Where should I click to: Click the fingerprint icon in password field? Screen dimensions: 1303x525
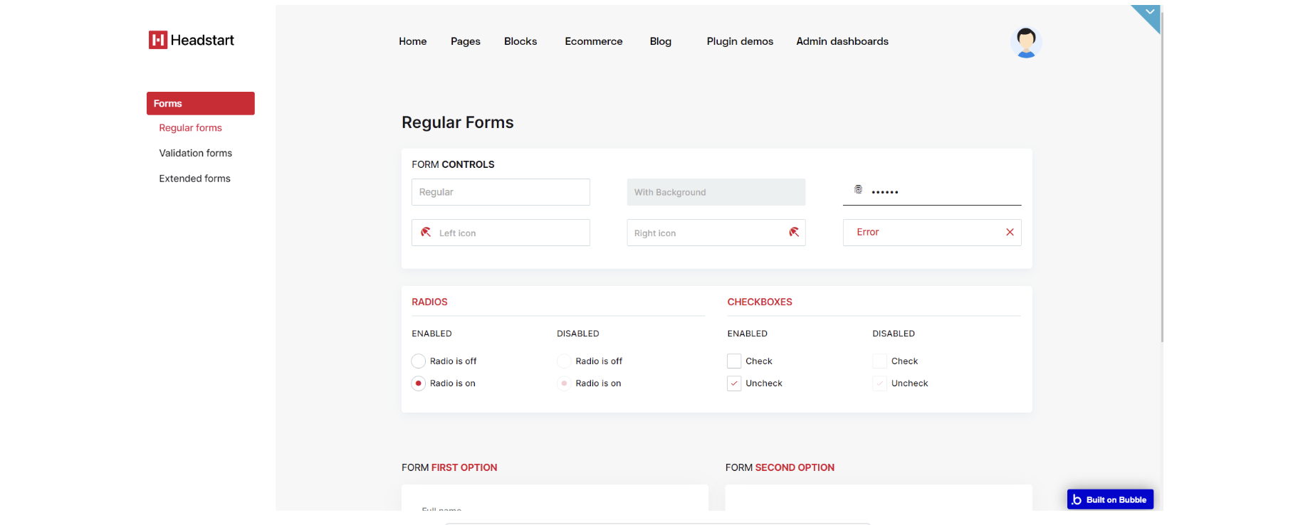pyautogui.click(x=859, y=190)
